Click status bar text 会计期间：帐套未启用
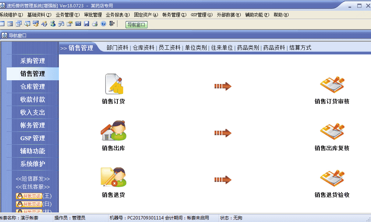Screen dimensions: 371x222 tap(187, 218)
